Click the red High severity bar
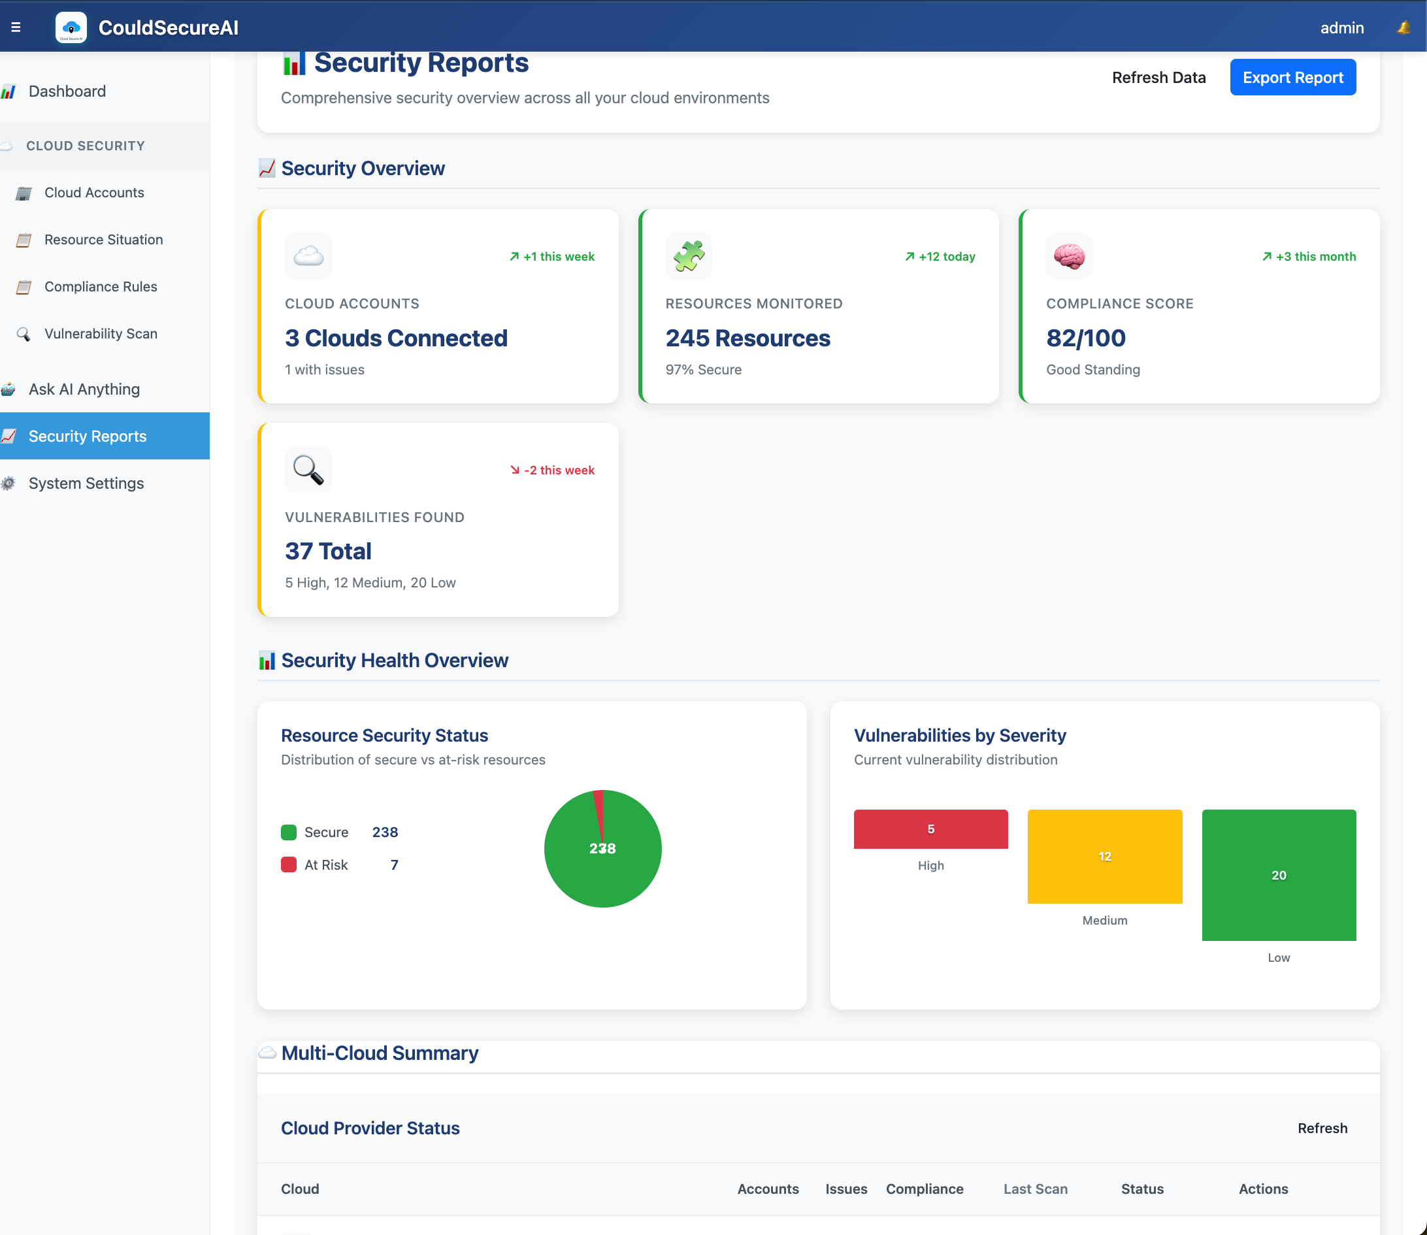This screenshot has width=1427, height=1235. click(931, 829)
